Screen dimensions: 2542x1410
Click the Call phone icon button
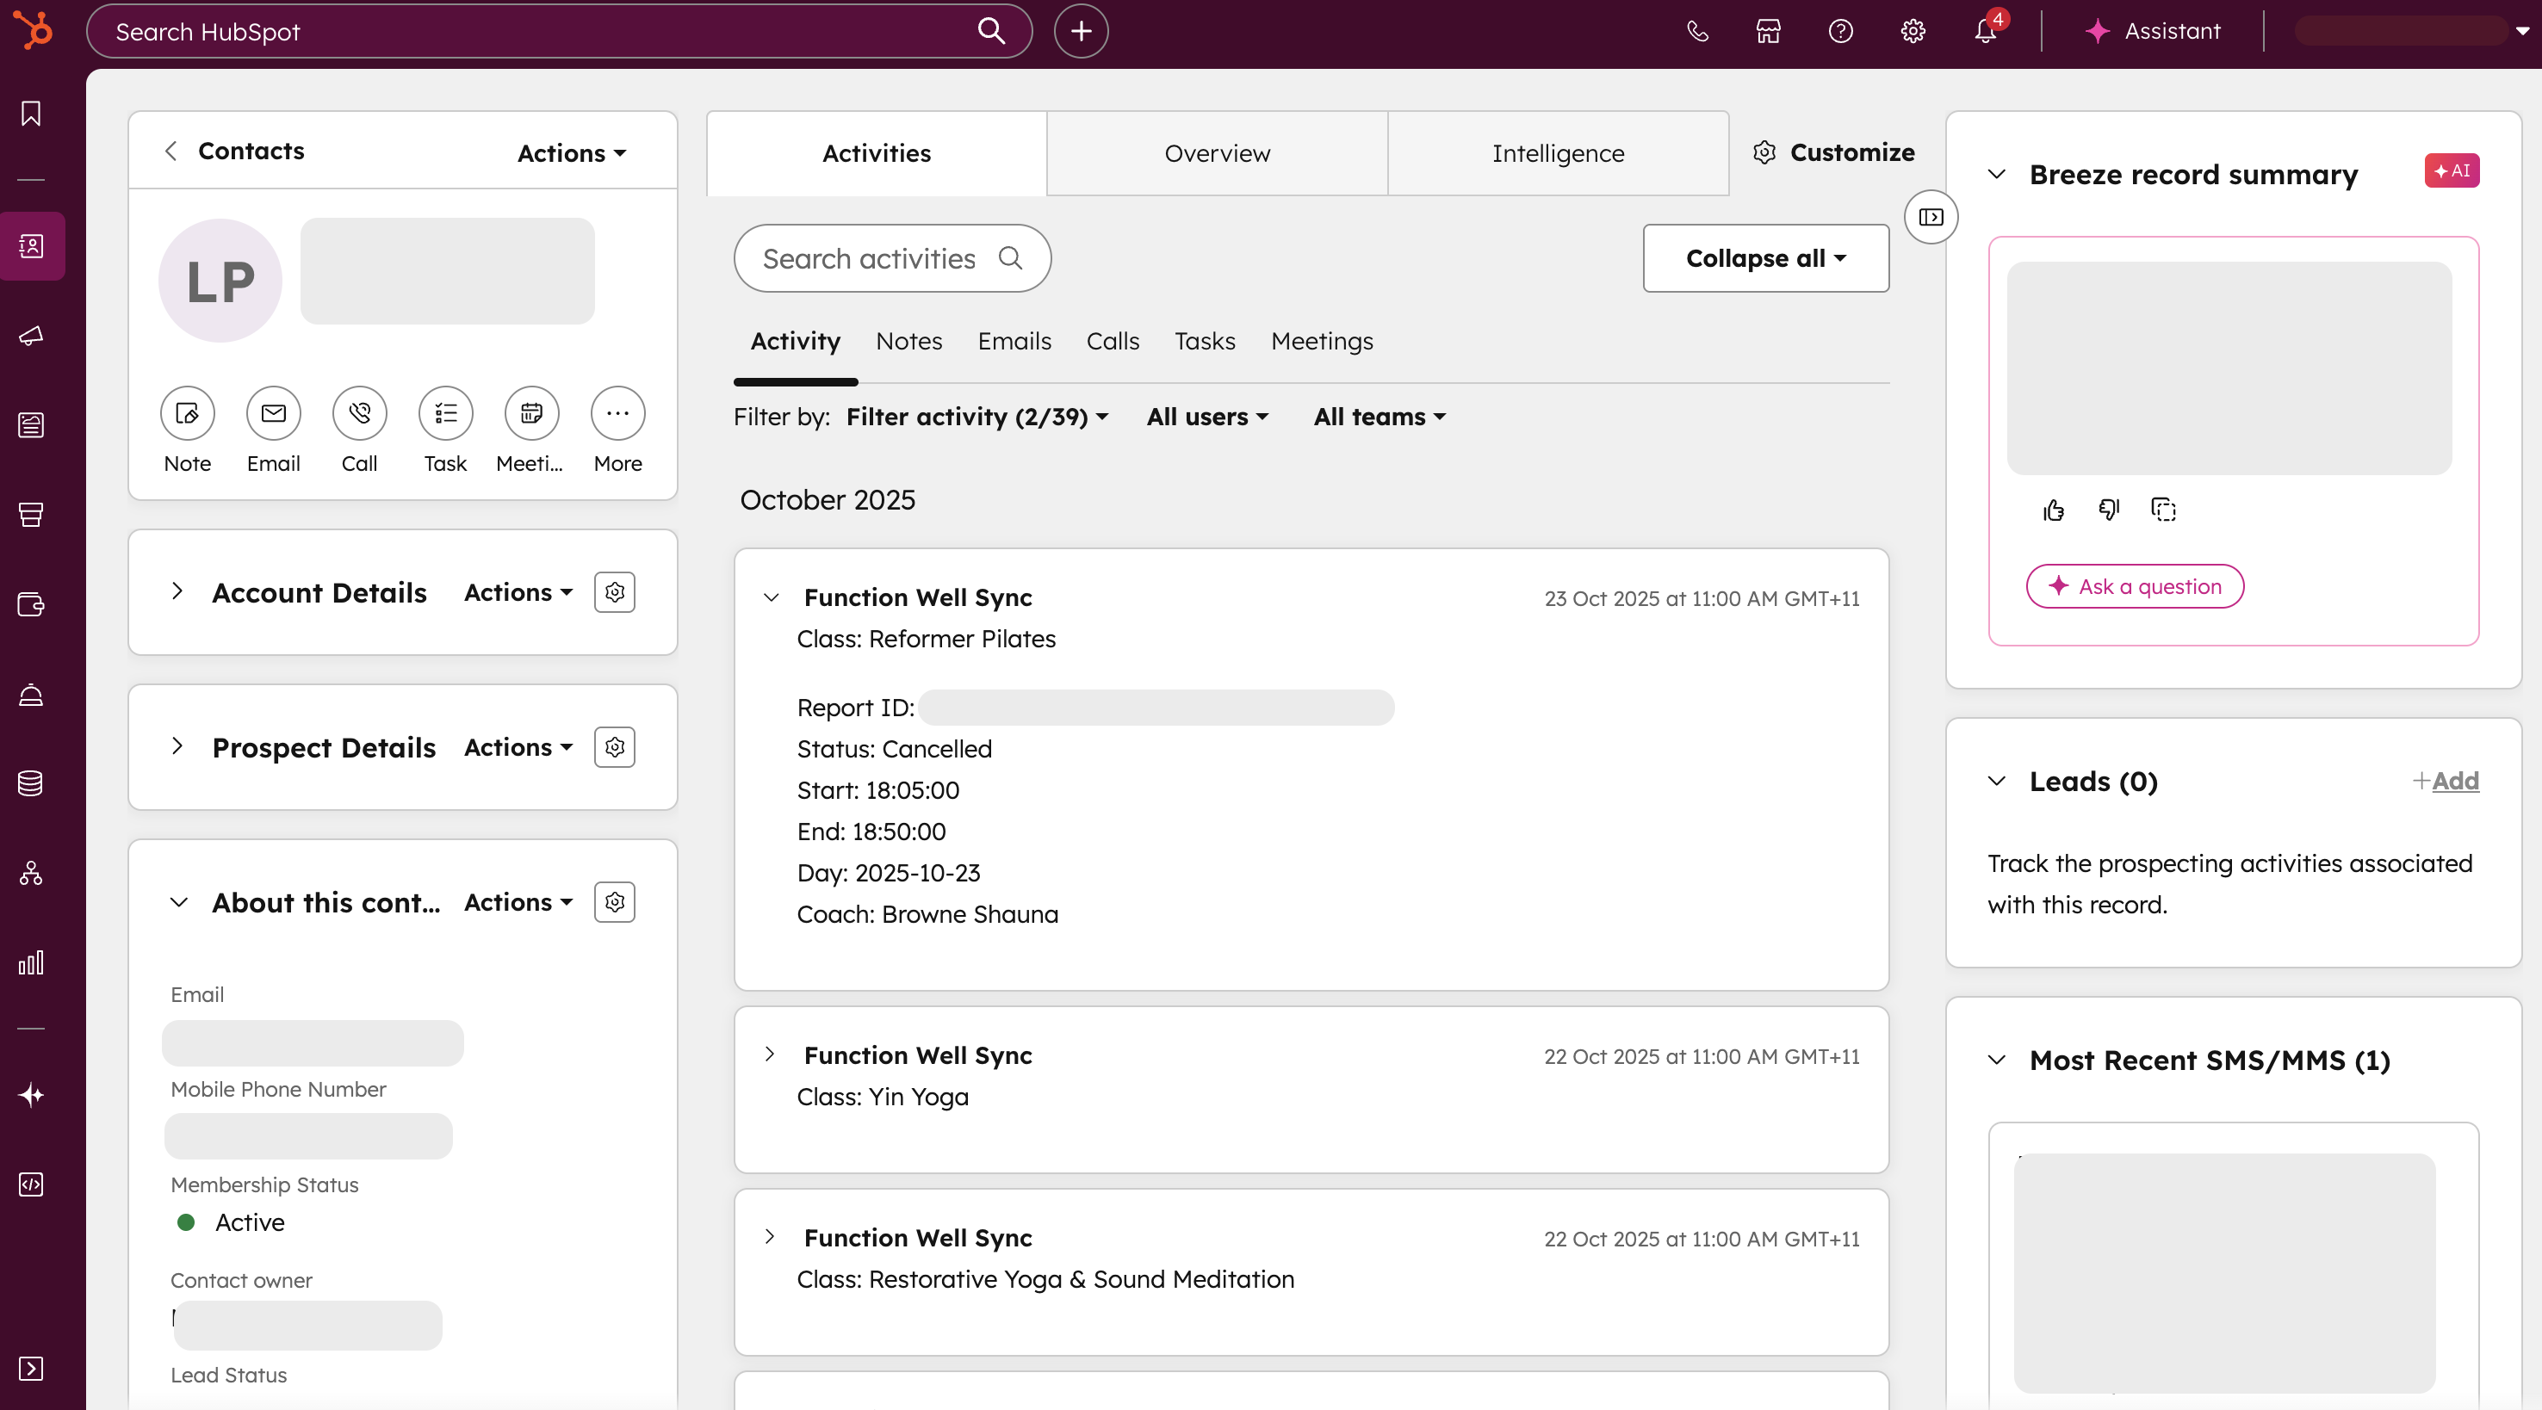click(359, 412)
